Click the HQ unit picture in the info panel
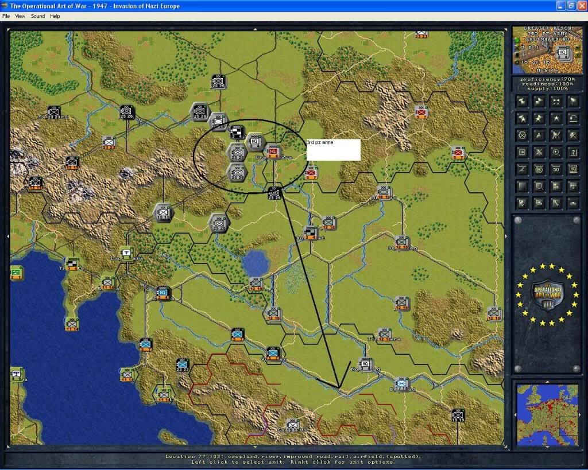Viewport: 588px width, 470px height. pos(563,53)
